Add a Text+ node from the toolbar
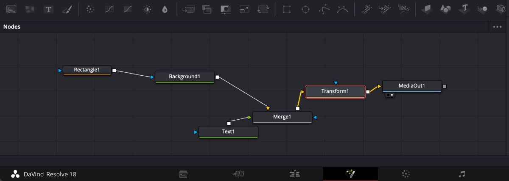This screenshot has height=181, width=509. [x=49, y=9]
